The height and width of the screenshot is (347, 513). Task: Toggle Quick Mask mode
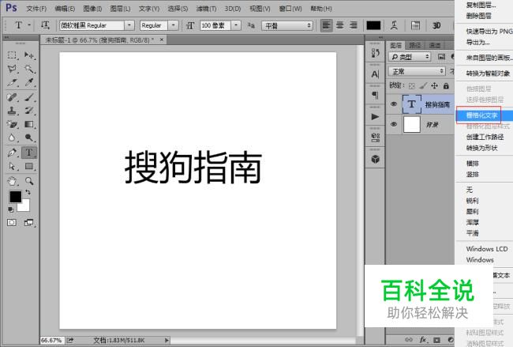(x=12, y=223)
